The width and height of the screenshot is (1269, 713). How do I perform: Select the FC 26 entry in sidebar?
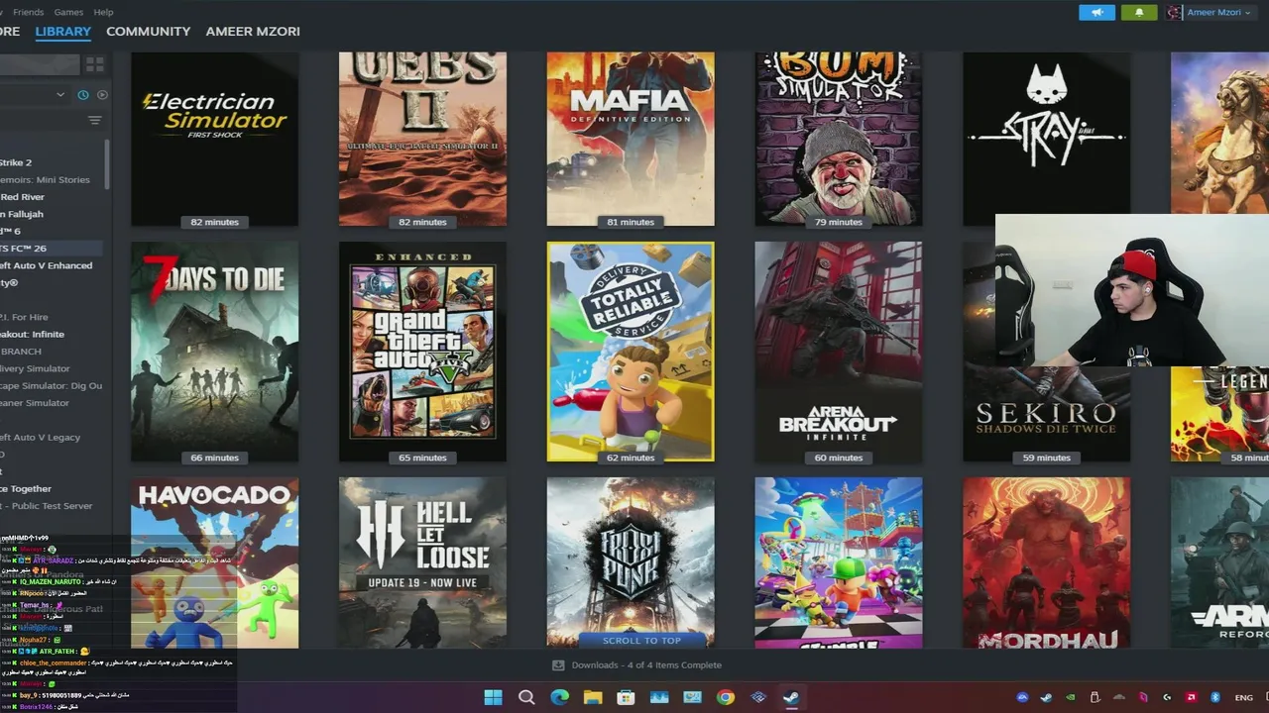point(50,249)
